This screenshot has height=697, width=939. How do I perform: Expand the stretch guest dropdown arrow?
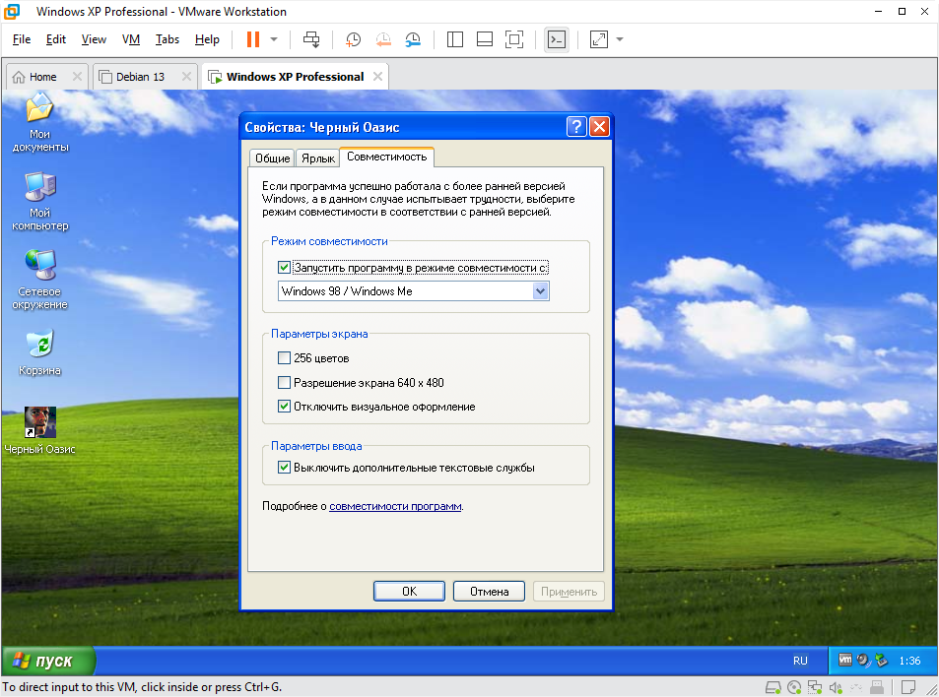click(620, 39)
